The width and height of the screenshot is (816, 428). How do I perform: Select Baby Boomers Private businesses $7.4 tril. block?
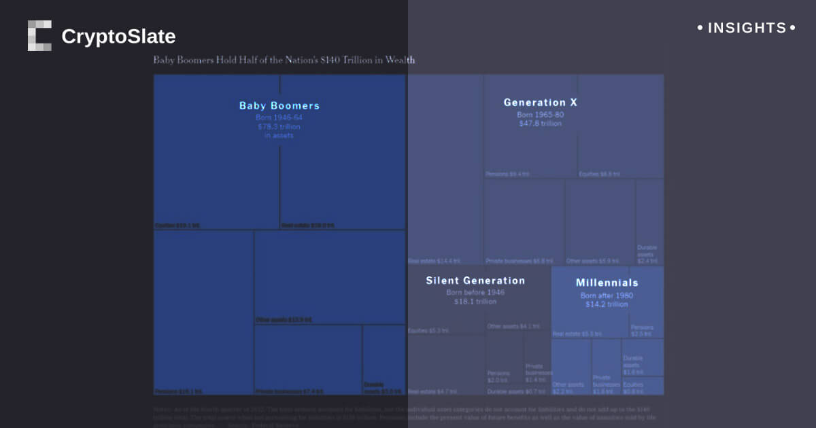tap(307, 359)
